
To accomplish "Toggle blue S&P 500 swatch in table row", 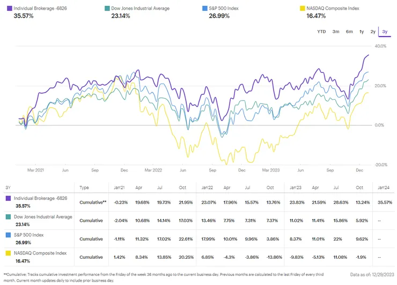I will (x=7, y=235).
